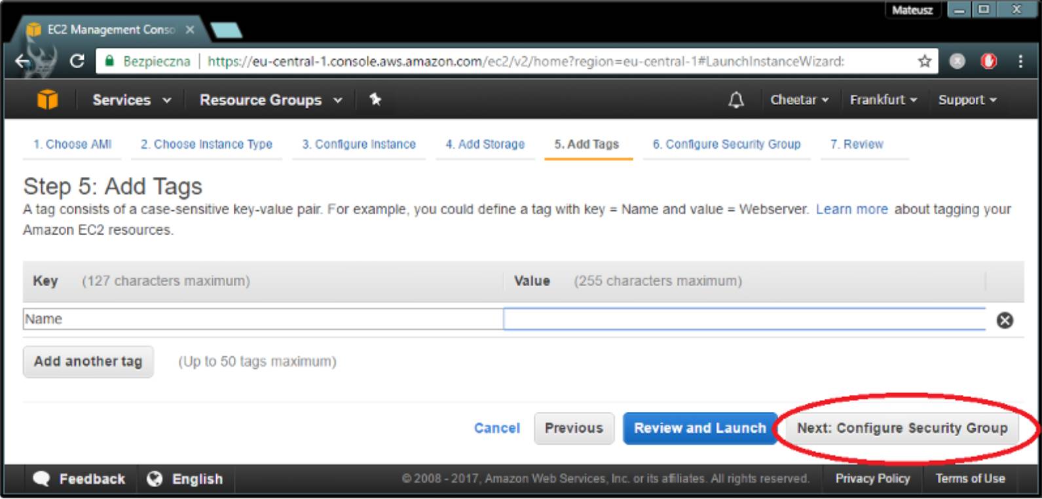
Task: Click the Review and Launch button
Action: (699, 428)
